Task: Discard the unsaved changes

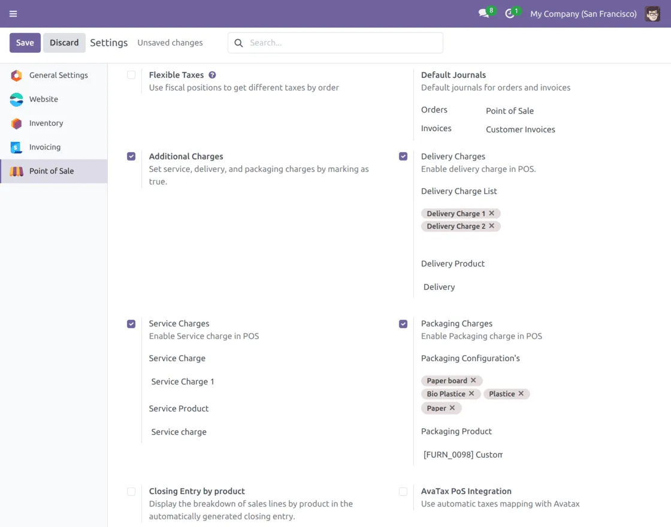Action: tap(64, 43)
